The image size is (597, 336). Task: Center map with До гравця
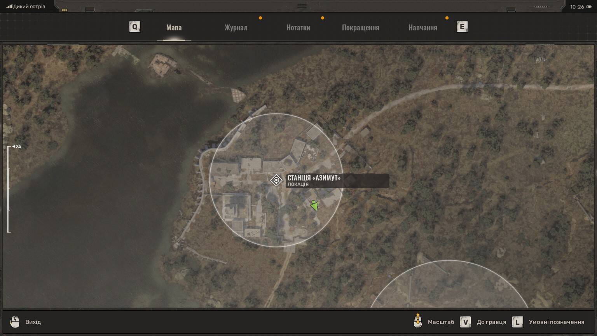click(491, 322)
